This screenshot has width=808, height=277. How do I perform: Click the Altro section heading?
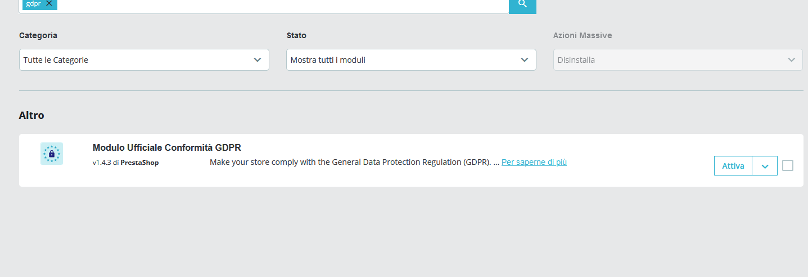click(31, 116)
